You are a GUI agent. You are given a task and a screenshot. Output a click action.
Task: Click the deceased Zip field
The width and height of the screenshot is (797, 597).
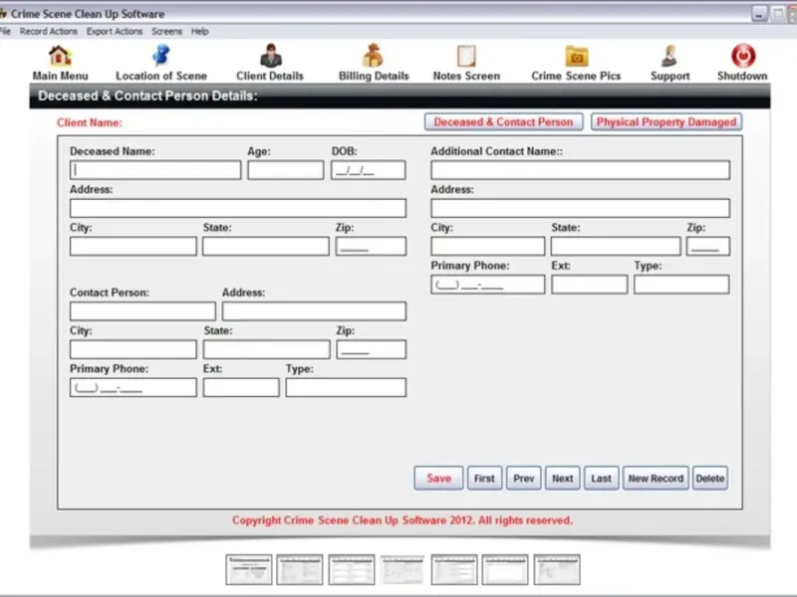point(371,246)
